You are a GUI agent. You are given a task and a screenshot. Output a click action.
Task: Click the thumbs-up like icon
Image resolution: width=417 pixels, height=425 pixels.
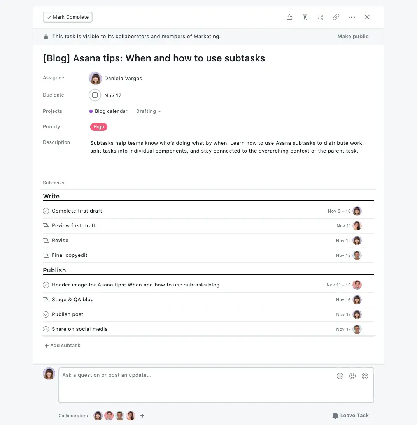click(x=289, y=17)
